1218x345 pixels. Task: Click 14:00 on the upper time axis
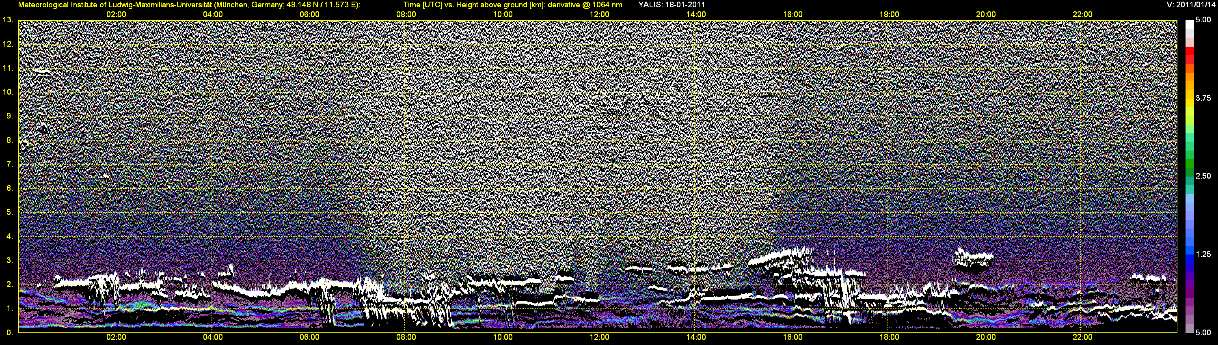pyautogui.click(x=696, y=15)
